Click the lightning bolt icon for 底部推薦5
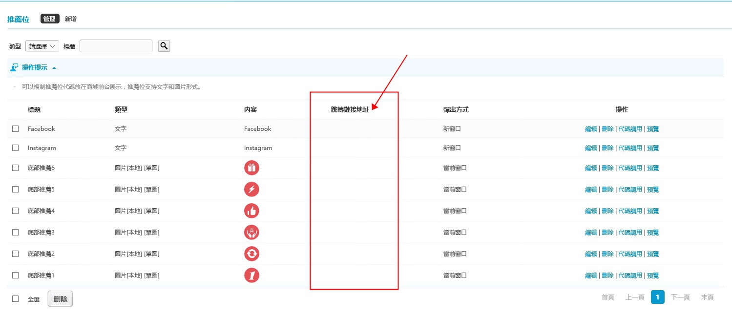The width and height of the screenshot is (732, 318). pos(251,190)
